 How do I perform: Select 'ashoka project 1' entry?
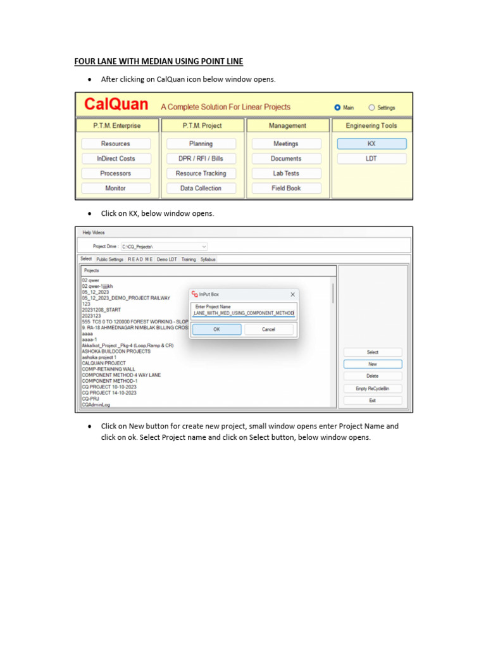point(99,358)
